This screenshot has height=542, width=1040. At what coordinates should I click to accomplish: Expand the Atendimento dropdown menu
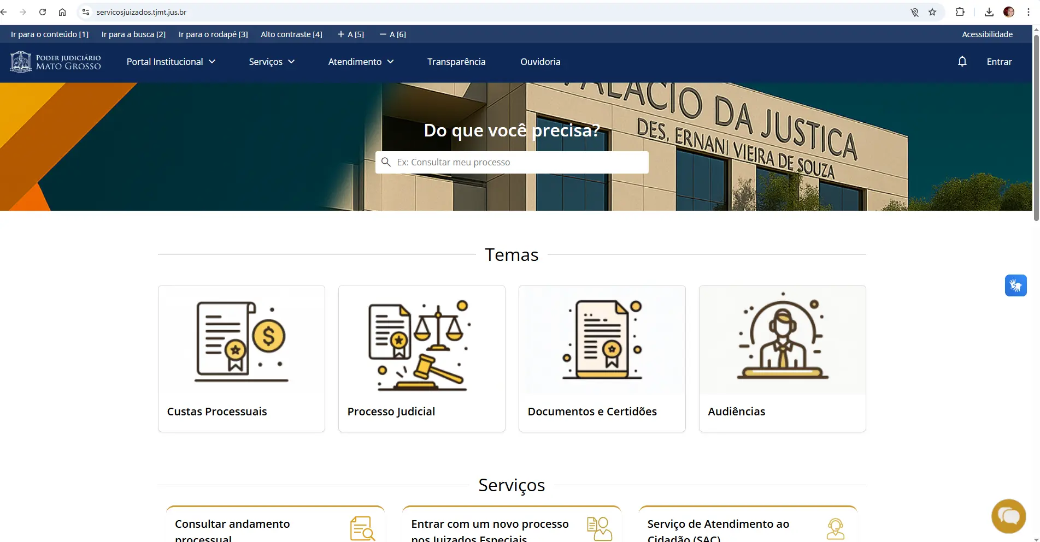[361, 62]
